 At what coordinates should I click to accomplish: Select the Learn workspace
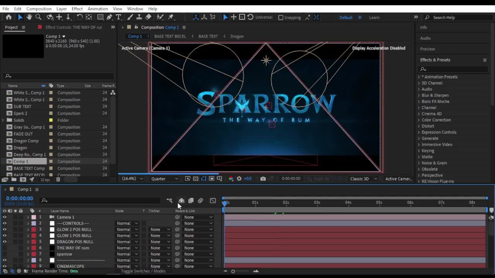(374, 17)
